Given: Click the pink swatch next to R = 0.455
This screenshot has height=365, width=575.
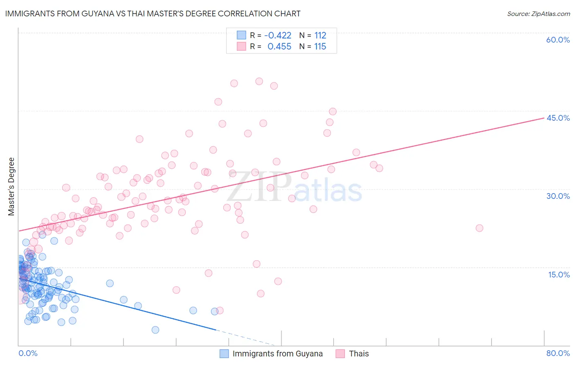Looking at the screenshot, I should tap(242, 47).
